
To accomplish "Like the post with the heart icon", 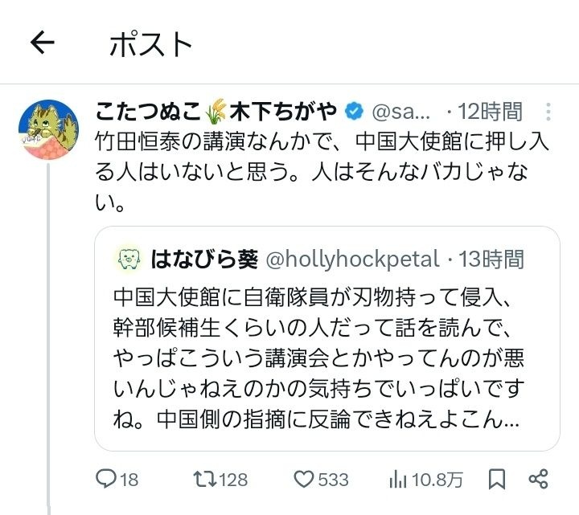I will click(304, 480).
